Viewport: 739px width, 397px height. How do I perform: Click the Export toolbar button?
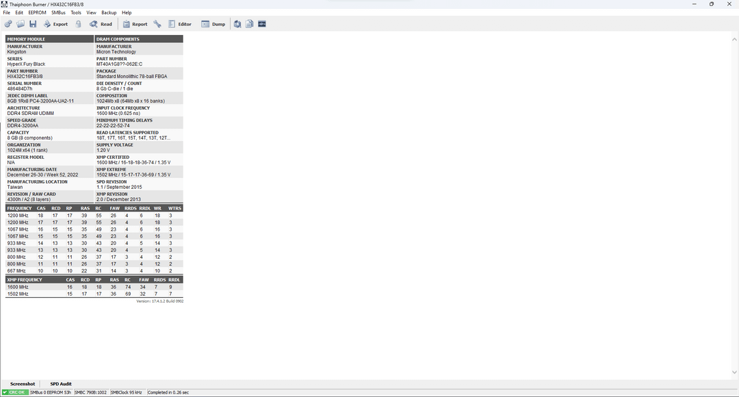tap(55, 24)
